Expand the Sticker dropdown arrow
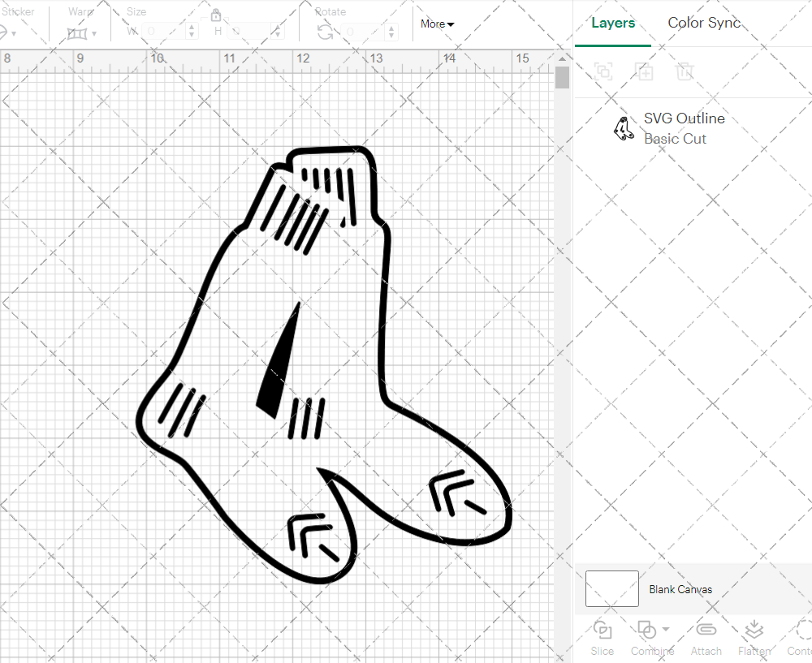This screenshot has height=663, width=812. pos(14,34)
